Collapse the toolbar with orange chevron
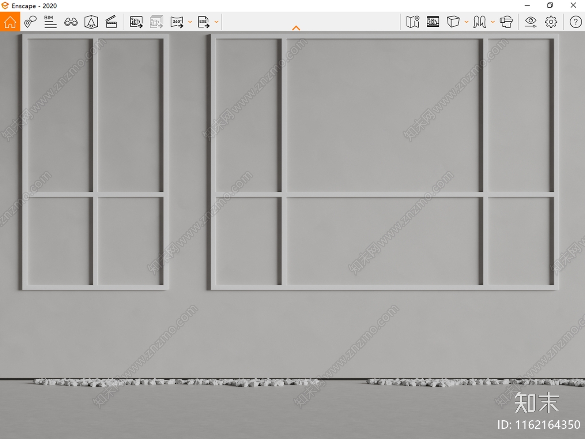585x439 pixels. (296, 28)
